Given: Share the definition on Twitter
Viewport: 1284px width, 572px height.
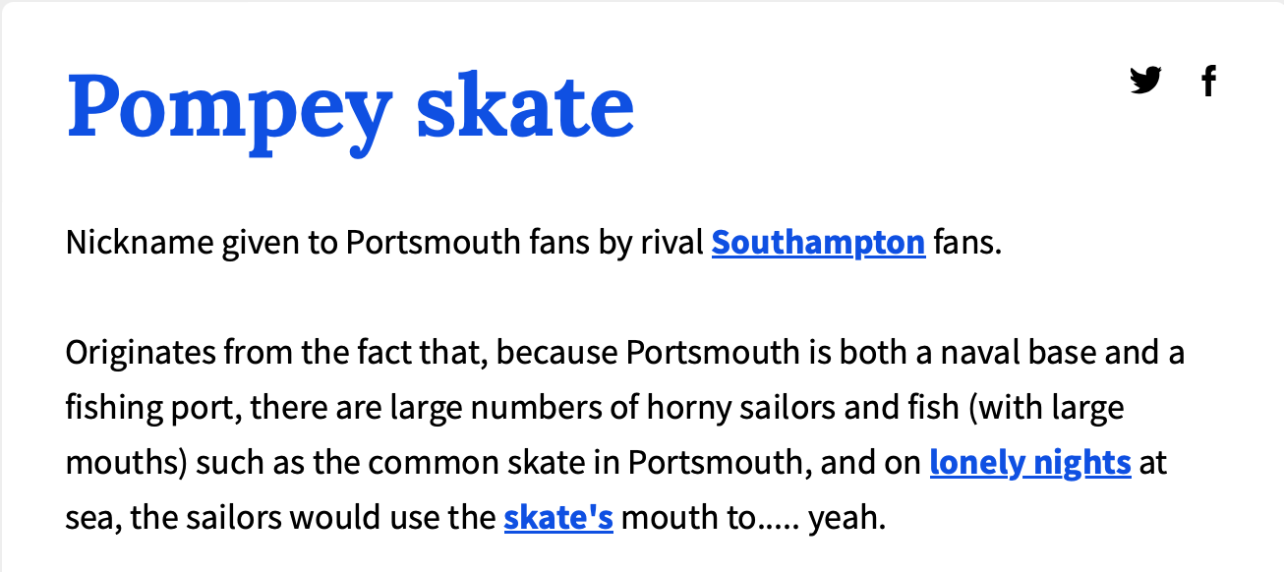Looking at the screenshot, I should click(x=1145, y=80).
